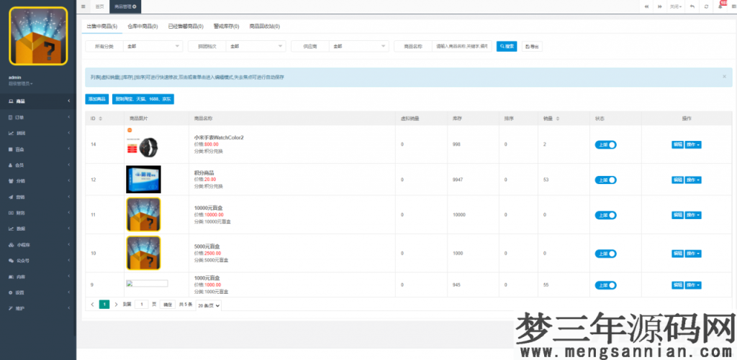Focus the 商品名称 search input field
The image size is (737, 360).
[x=462, y=46]
